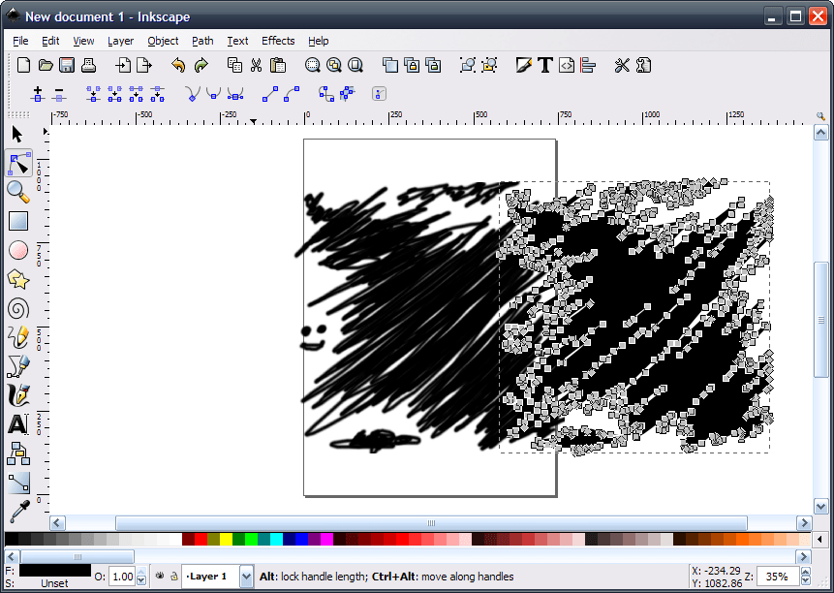Make selected segments curves
Image resolution: width=834 pixels, height=593 pixels.
[x=292, y=94]
